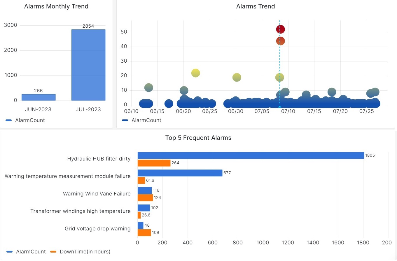Viewport: 397px width, 261px height.
Task: Toggle DownTime(in hours) legend in Top 5 chart
Action: pyautogui.click(x=81, y=252)
